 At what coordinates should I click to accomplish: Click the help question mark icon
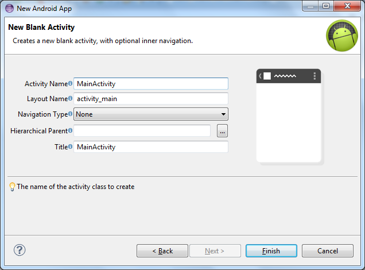coord(20,250)
